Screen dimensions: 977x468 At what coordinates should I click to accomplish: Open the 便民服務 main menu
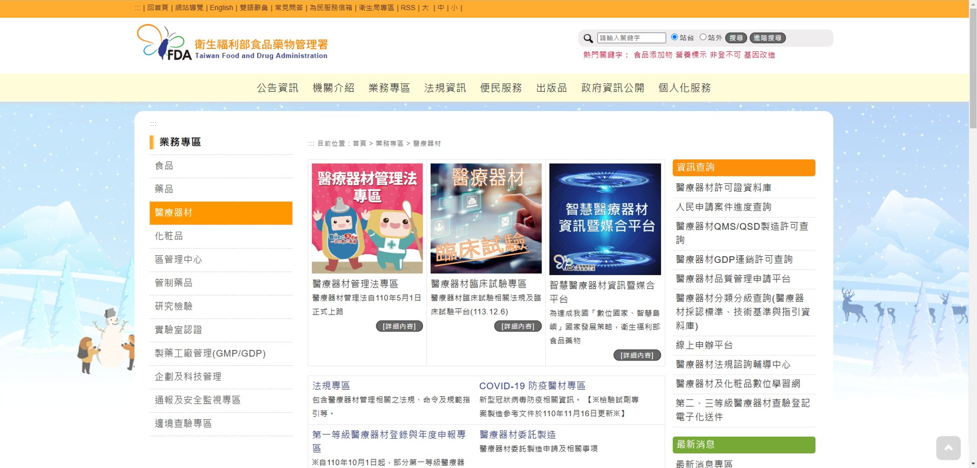point(501,88)
